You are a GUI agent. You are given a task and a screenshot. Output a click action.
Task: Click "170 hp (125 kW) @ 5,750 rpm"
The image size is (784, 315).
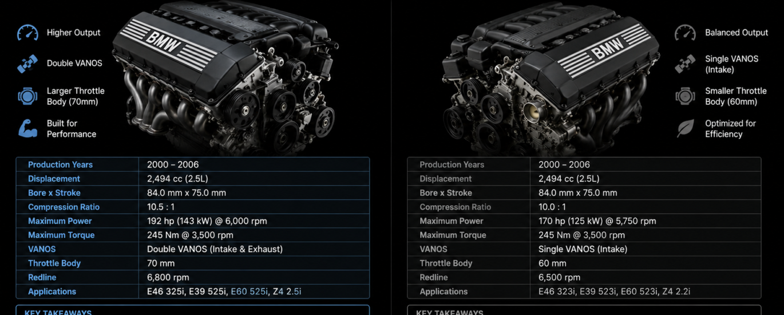pyautogui.click(x=597, y=221)
